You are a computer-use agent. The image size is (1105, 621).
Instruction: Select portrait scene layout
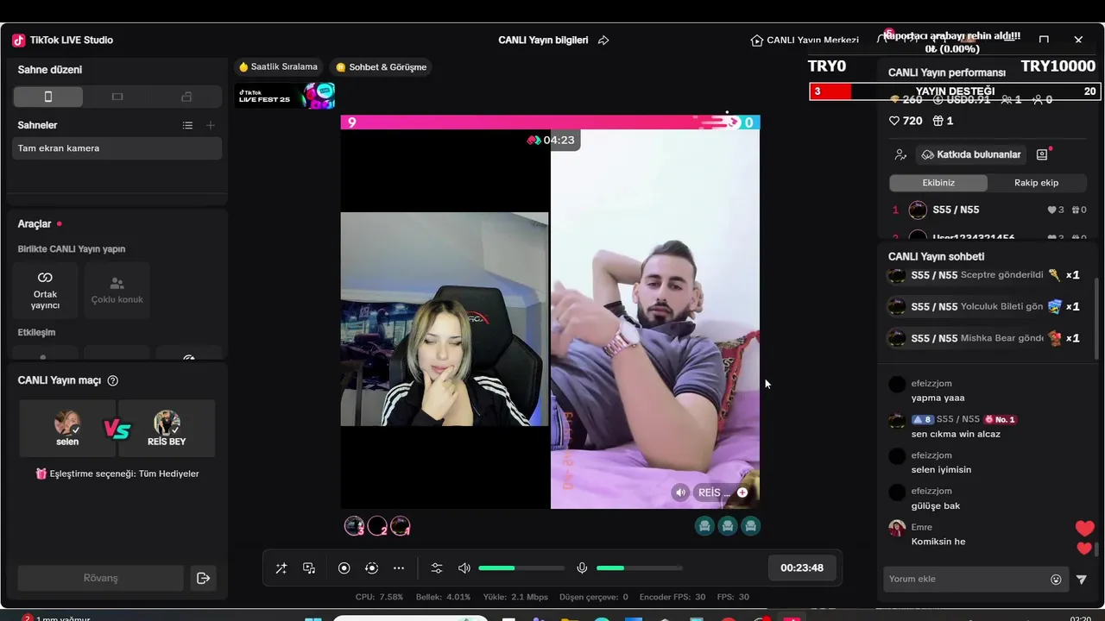point(48,97)
